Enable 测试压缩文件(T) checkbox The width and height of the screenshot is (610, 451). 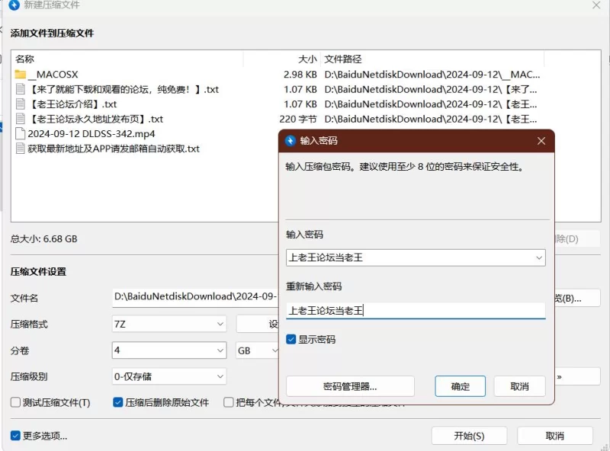(16, 402)
